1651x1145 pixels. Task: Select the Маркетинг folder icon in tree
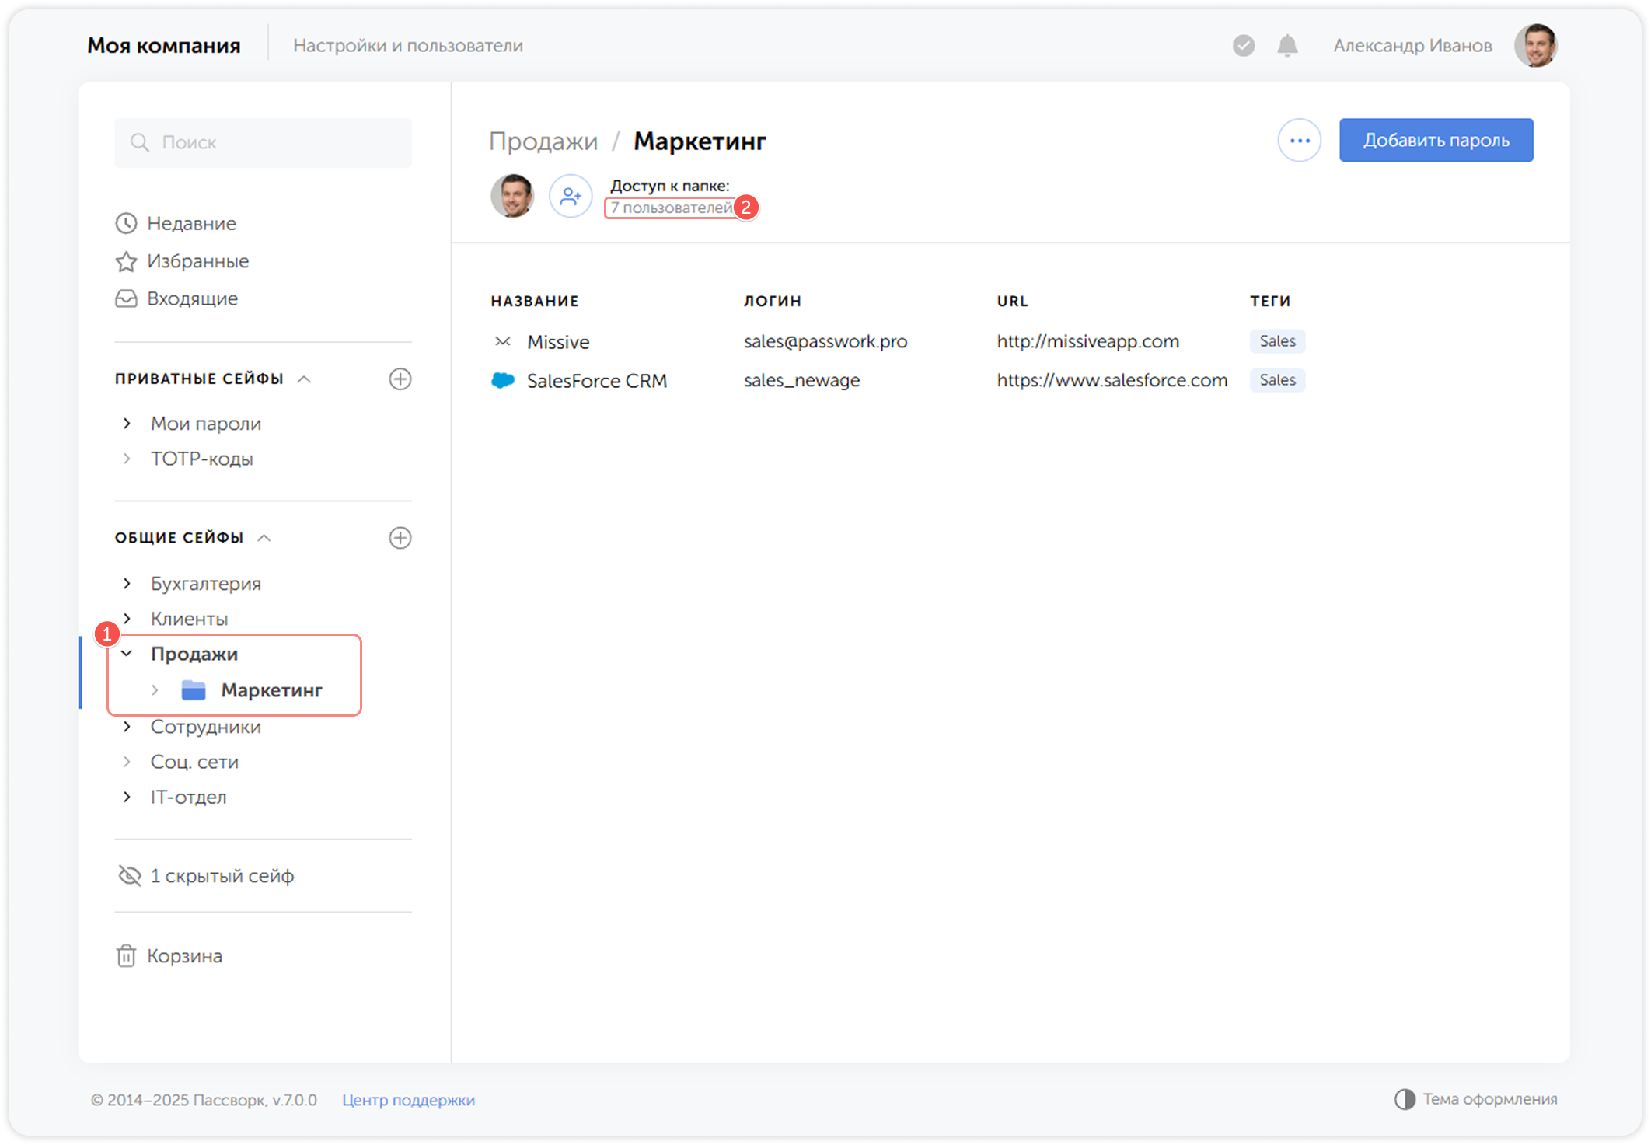point(194,690)
